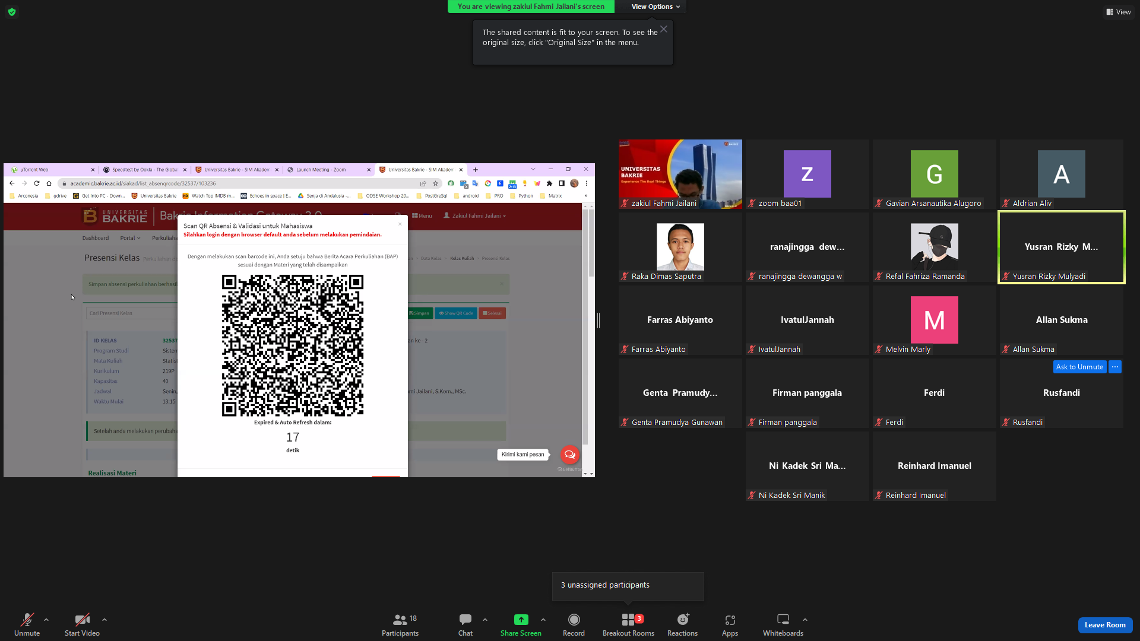This screenshot has width=1140, height=641.
Task: Open the Apps panel
Action: coord(730,624)
